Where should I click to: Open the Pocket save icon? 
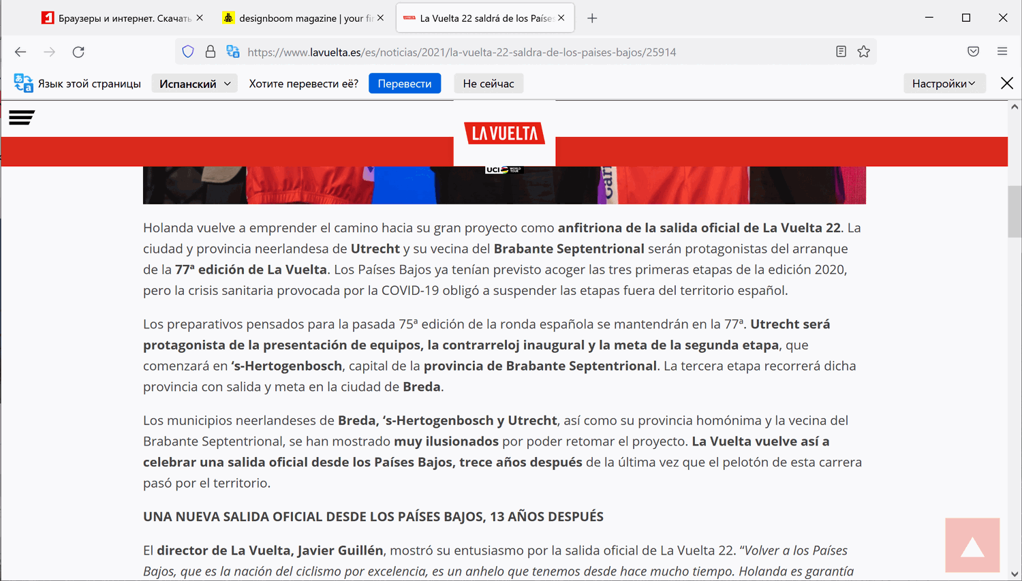click(x=974, y=52)
